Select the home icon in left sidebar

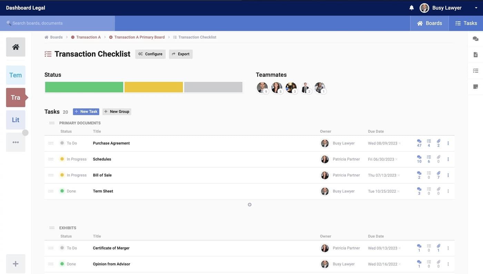click(x=15, y=47)
